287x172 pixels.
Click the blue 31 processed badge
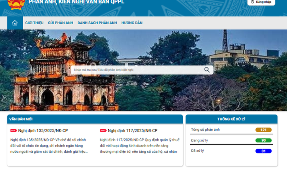point(263,151)
